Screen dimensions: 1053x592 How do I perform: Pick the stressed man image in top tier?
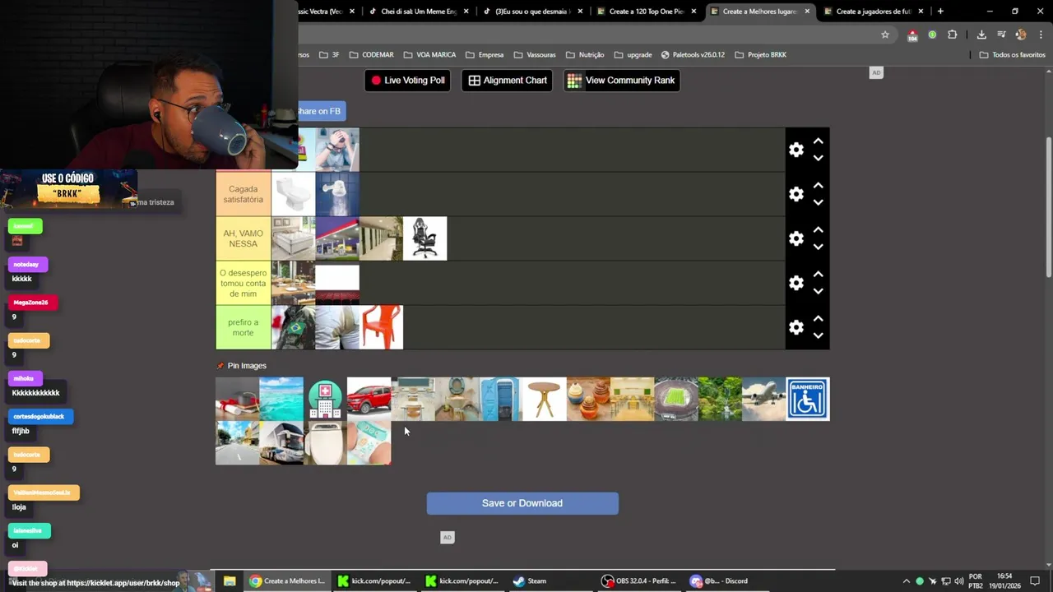pyautogui.click(x=337, y=150)
